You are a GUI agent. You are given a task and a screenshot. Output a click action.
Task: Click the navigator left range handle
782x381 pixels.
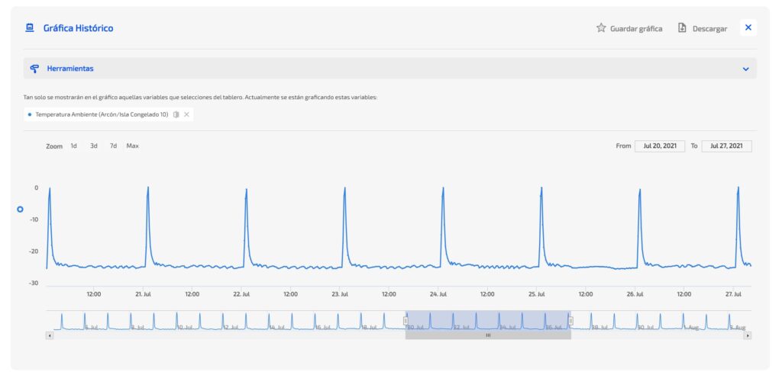[406, 321]
